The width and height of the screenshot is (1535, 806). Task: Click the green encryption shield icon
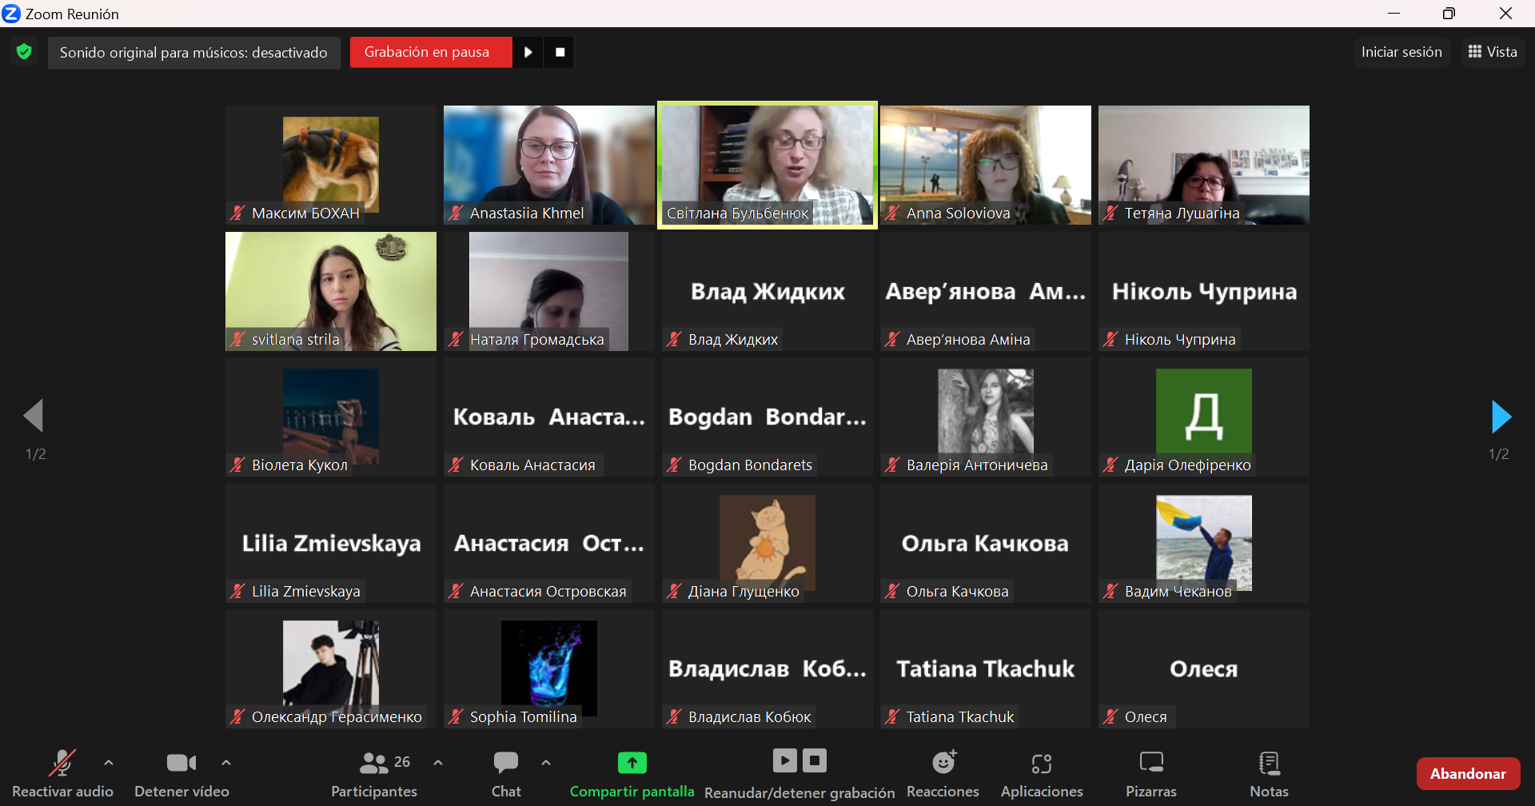click(x=24, y=52)
